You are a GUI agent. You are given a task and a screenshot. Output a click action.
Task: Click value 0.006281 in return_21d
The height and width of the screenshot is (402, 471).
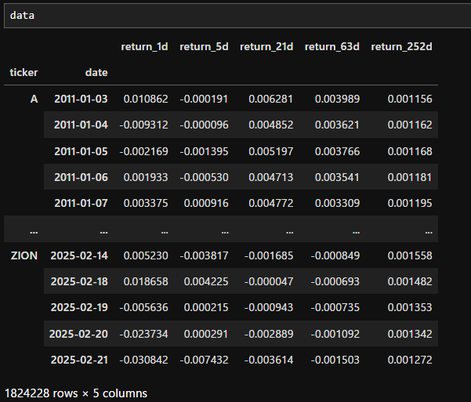click(x=270, y=99)
